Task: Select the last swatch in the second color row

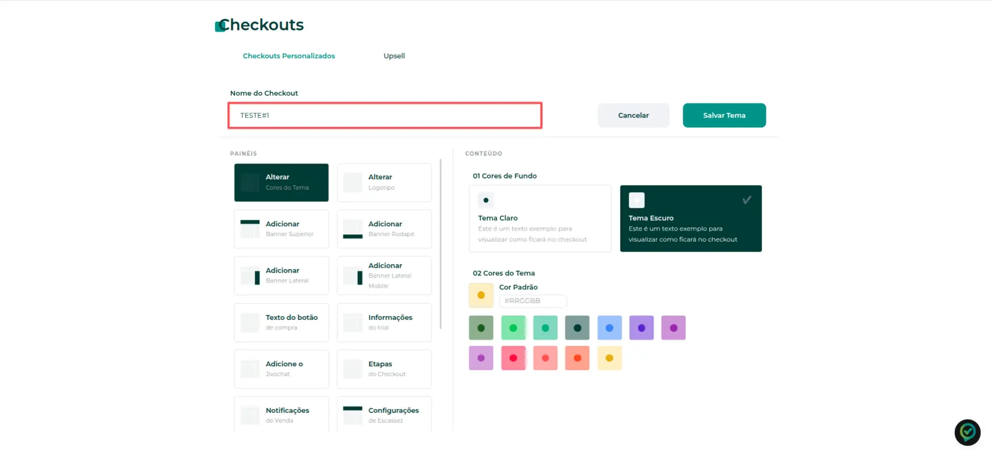Action: pos(609,358)
